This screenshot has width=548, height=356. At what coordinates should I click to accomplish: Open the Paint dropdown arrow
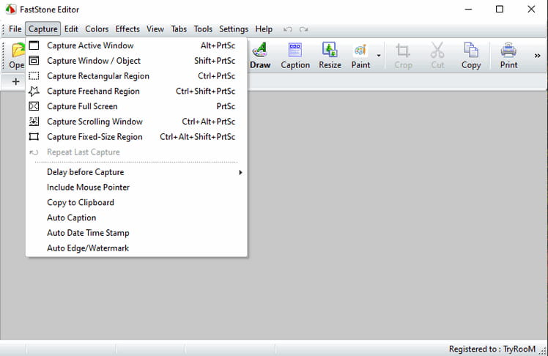379,56
